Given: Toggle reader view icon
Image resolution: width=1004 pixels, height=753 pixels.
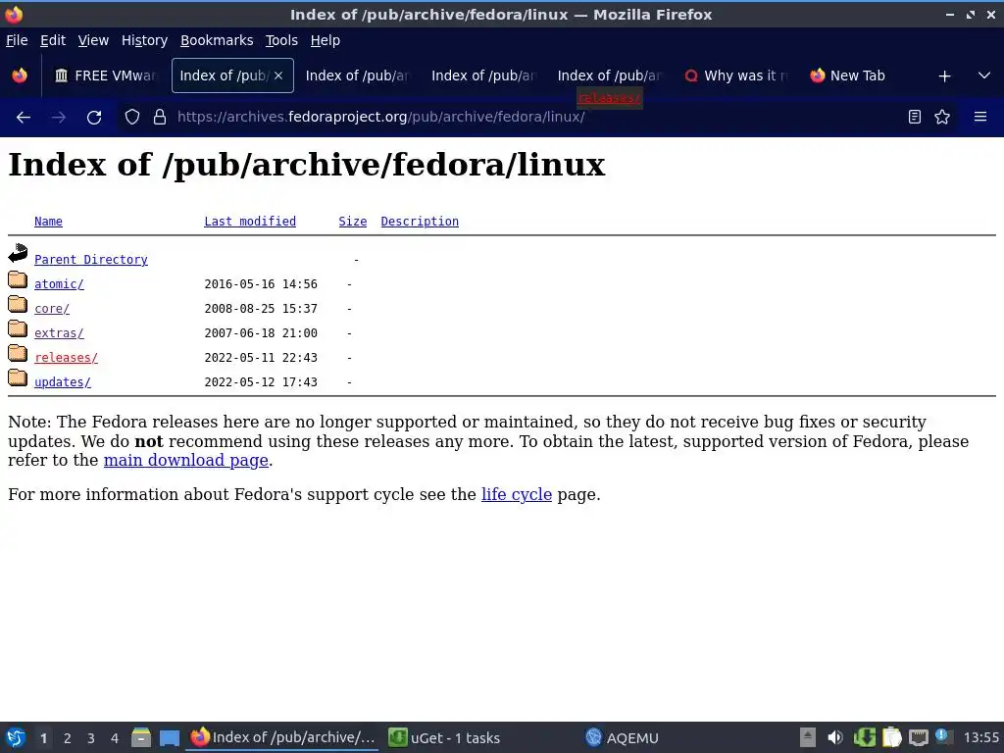Looking at the screenshot, I should point(915,117).
